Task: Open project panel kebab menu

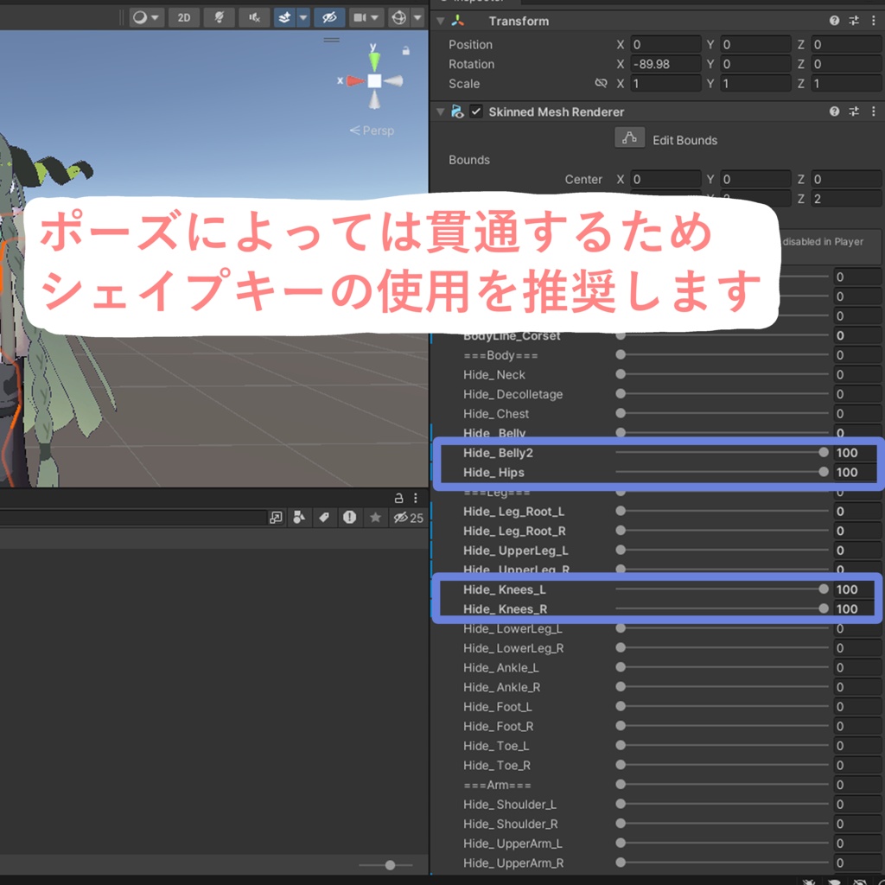Action: click(x=416, y=498)
